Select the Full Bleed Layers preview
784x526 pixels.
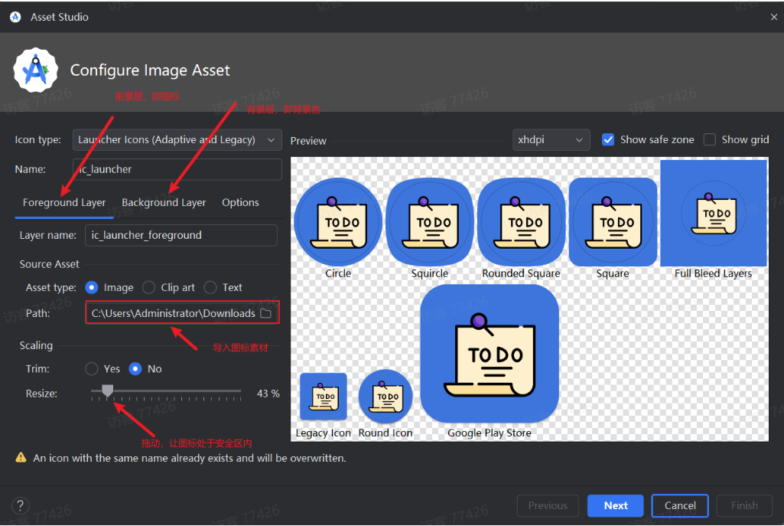pyautogui.click(x=714, y=213)
